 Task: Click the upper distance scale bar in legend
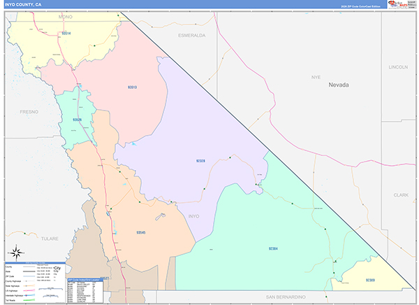(x=50, y=289)
